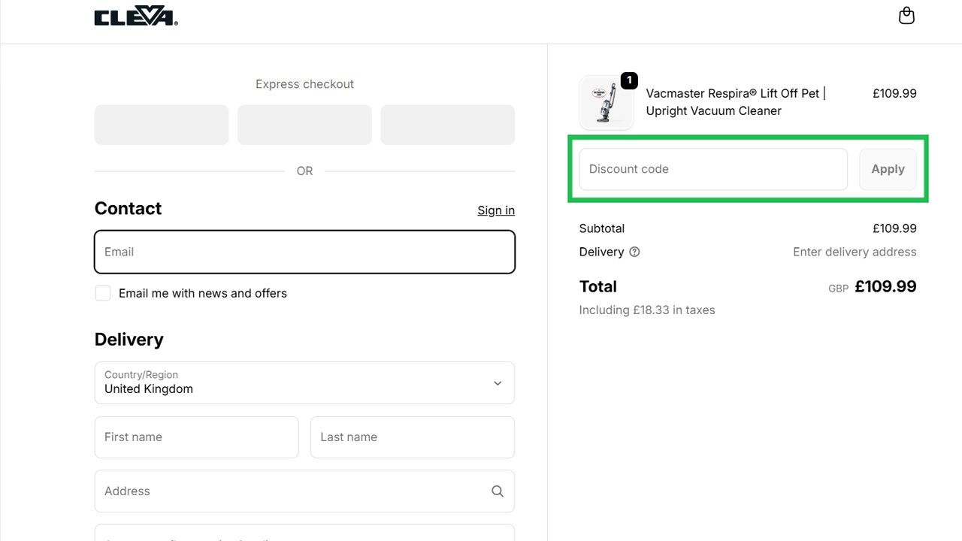The image size is (962, 541).
Task: Click 'Including £18.33 in taxes' text
Action: (647, 310)
